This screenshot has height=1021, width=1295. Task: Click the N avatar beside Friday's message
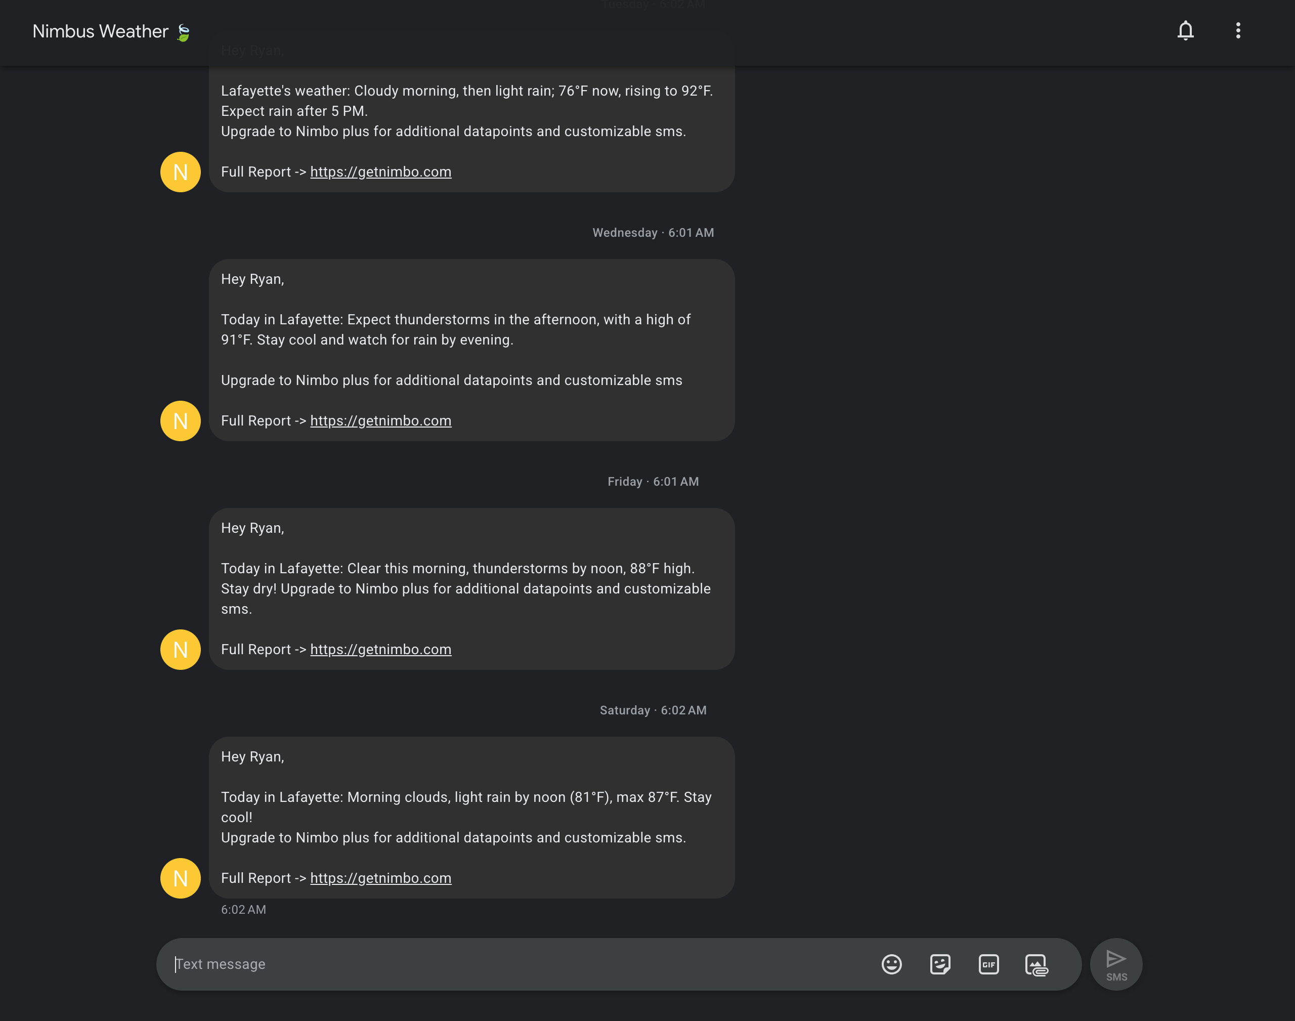tap(181, 650)
